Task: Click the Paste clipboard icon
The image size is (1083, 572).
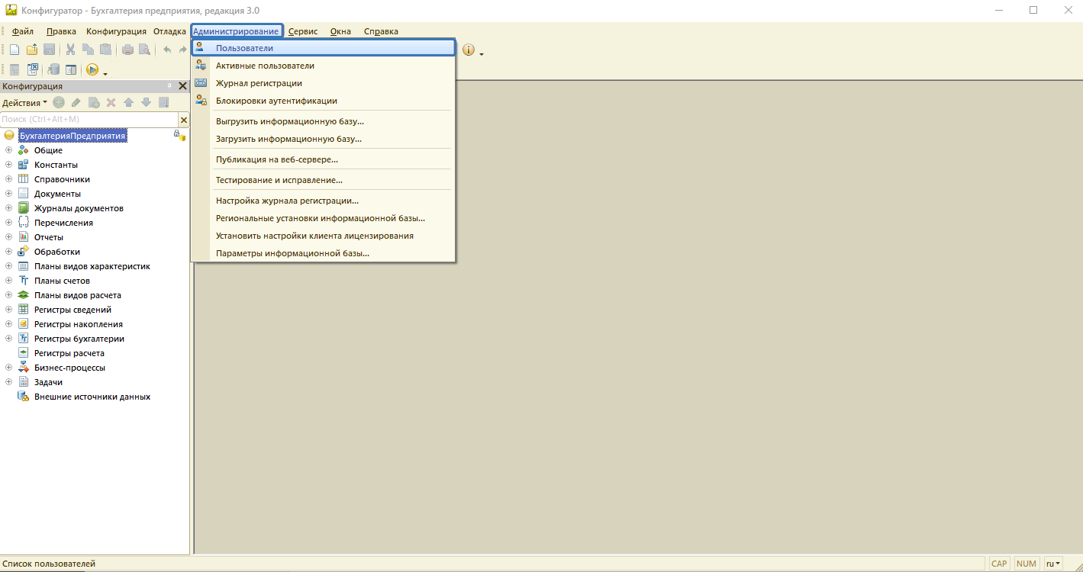Action: point(105,50)
